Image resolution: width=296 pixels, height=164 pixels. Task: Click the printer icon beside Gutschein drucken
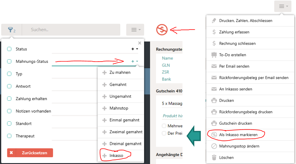coord(214,123)
